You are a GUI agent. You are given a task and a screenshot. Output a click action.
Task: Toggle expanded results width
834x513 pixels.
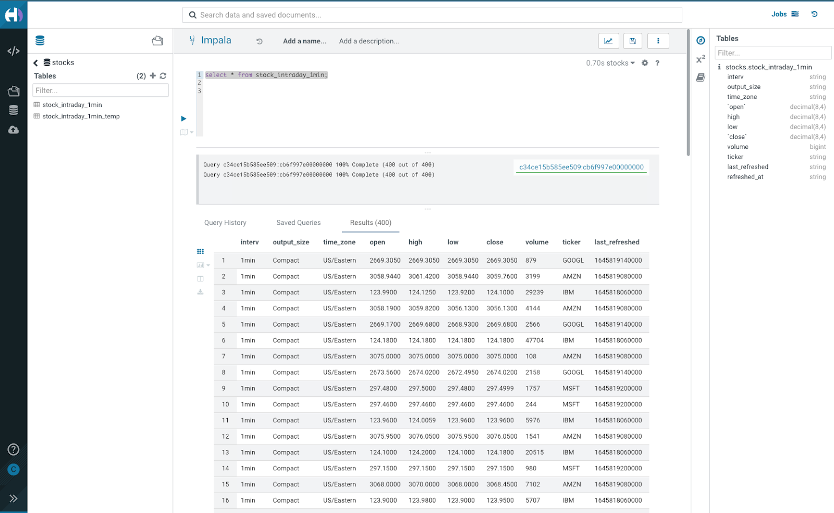pyautogui.click(x=201, y=278)
